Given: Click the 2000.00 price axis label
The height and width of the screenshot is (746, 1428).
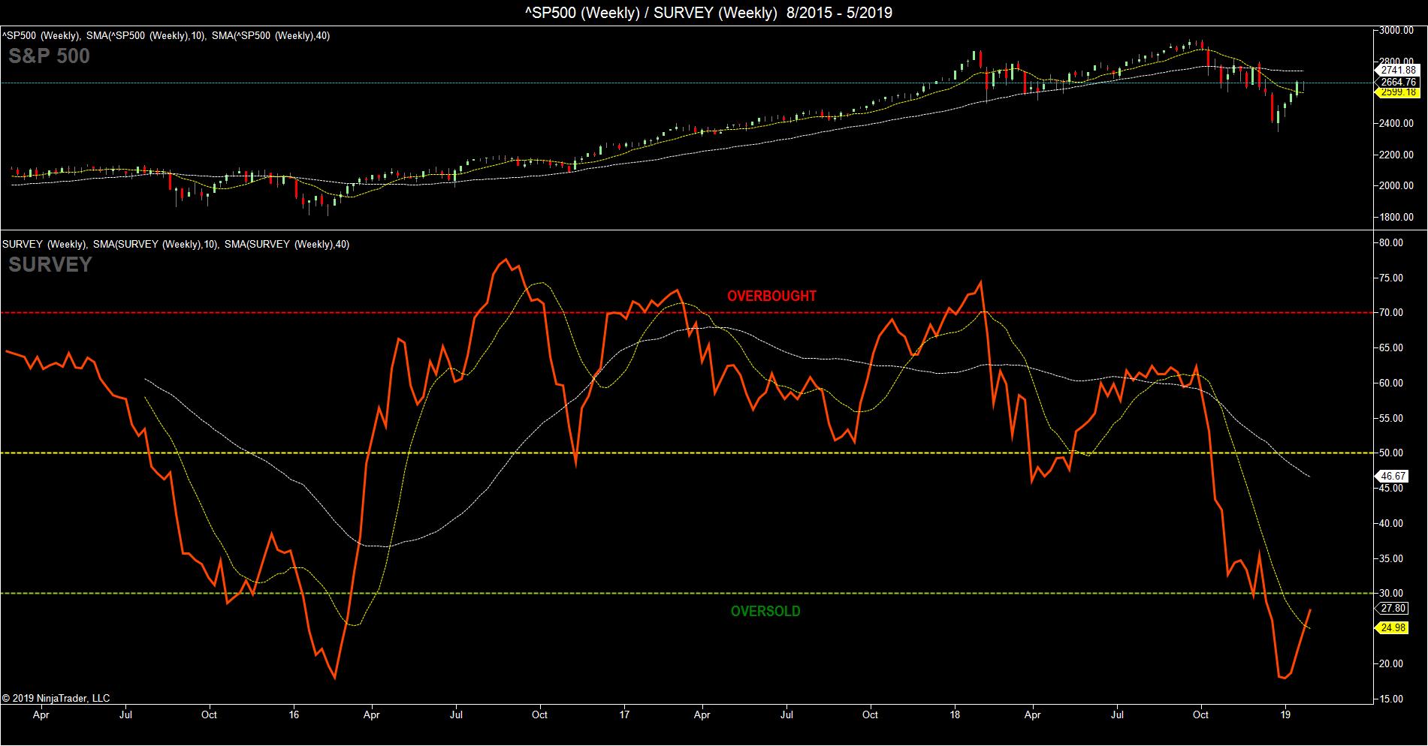Looking at the screenshot, I should point(1396,185).
